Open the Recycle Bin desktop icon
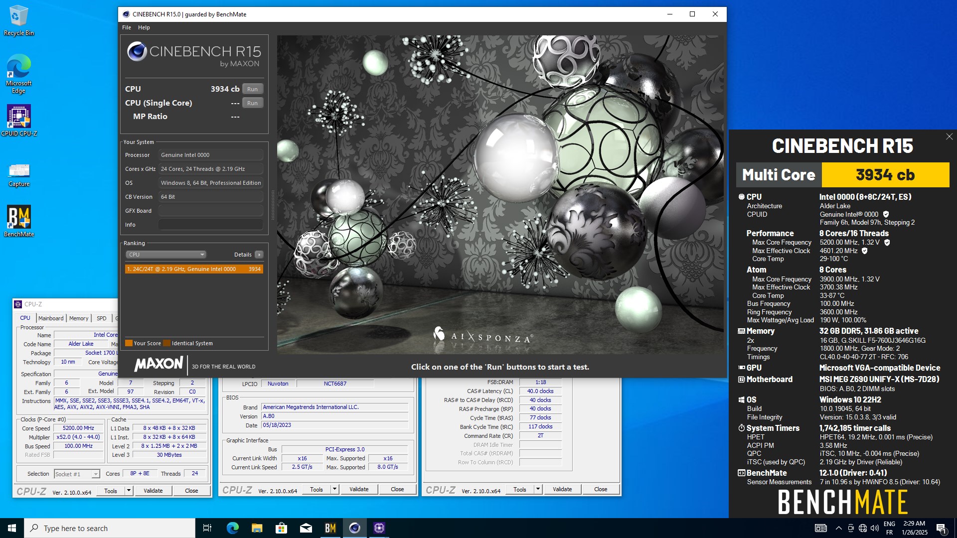This screenshot has height=538, width=957. (x=18, y=21)
